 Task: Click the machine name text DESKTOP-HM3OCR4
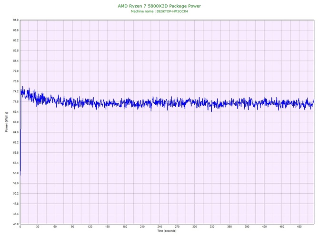pos(172,11)
